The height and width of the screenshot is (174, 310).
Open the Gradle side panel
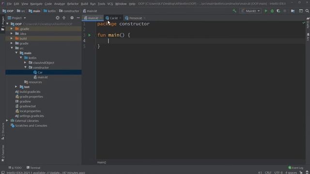[308, 23]
